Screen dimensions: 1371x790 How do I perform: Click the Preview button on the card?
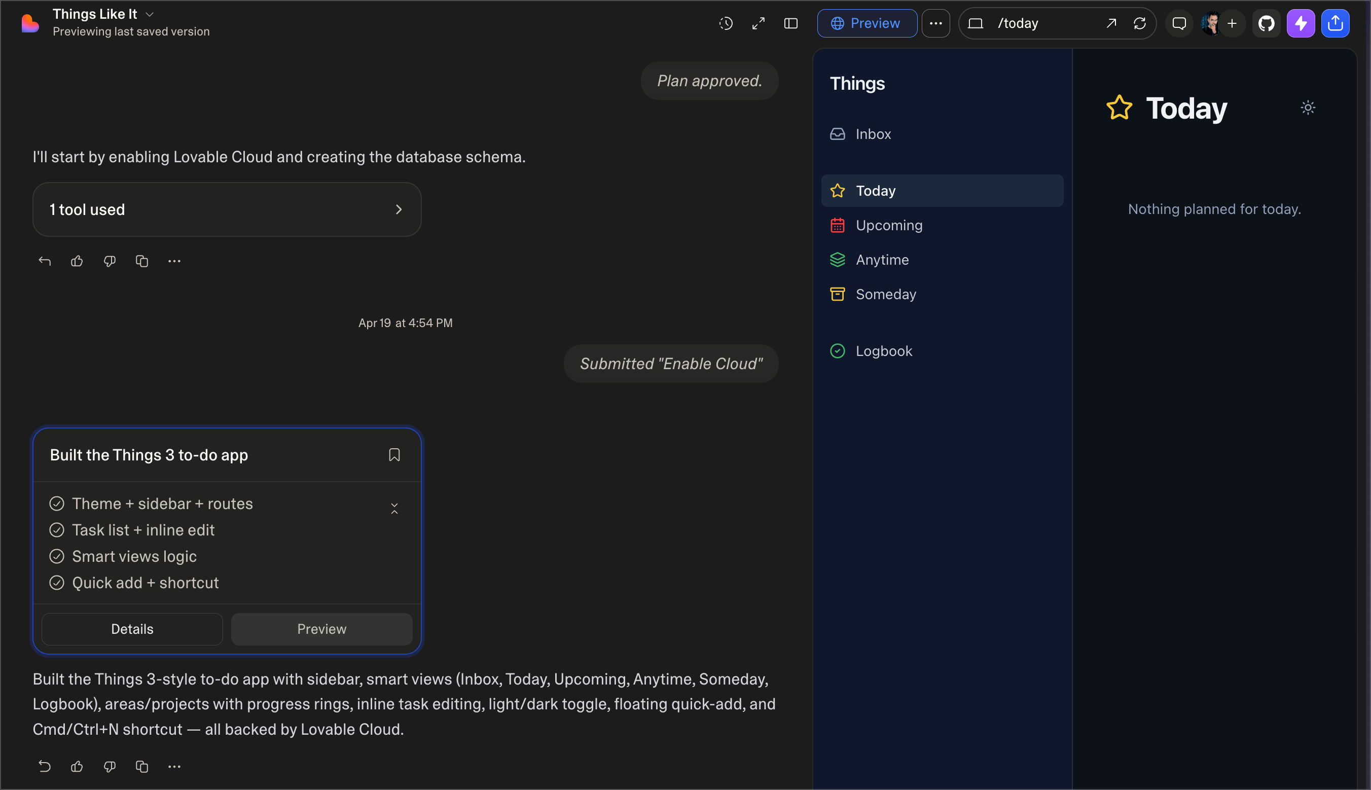(322, 629)
